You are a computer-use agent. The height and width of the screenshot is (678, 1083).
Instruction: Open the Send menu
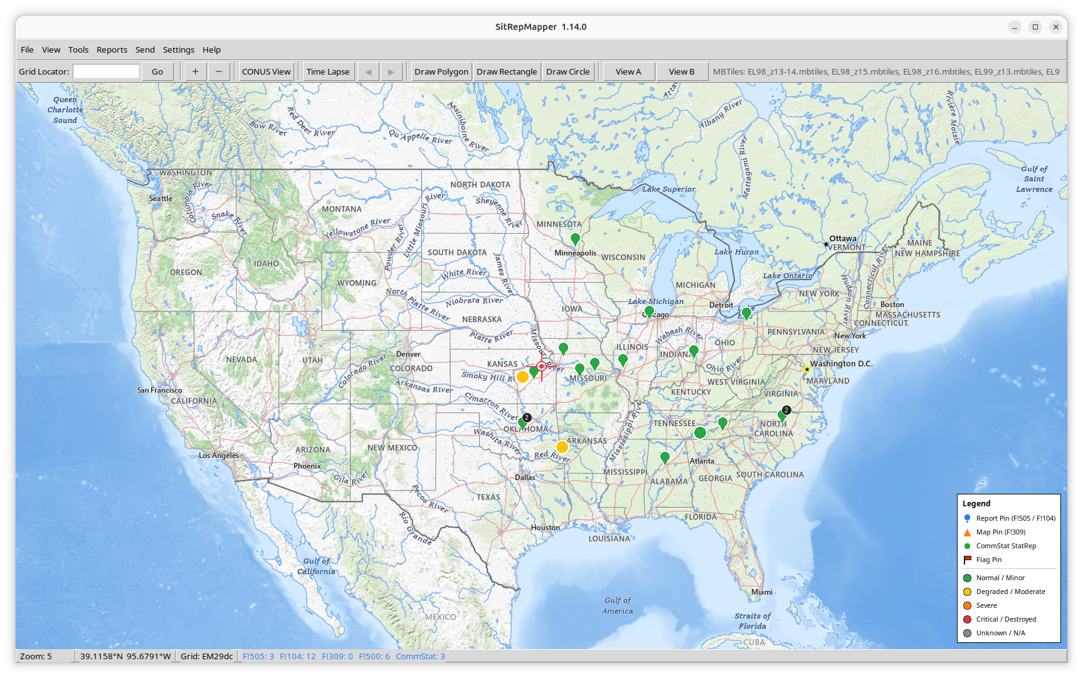point(145,50)
